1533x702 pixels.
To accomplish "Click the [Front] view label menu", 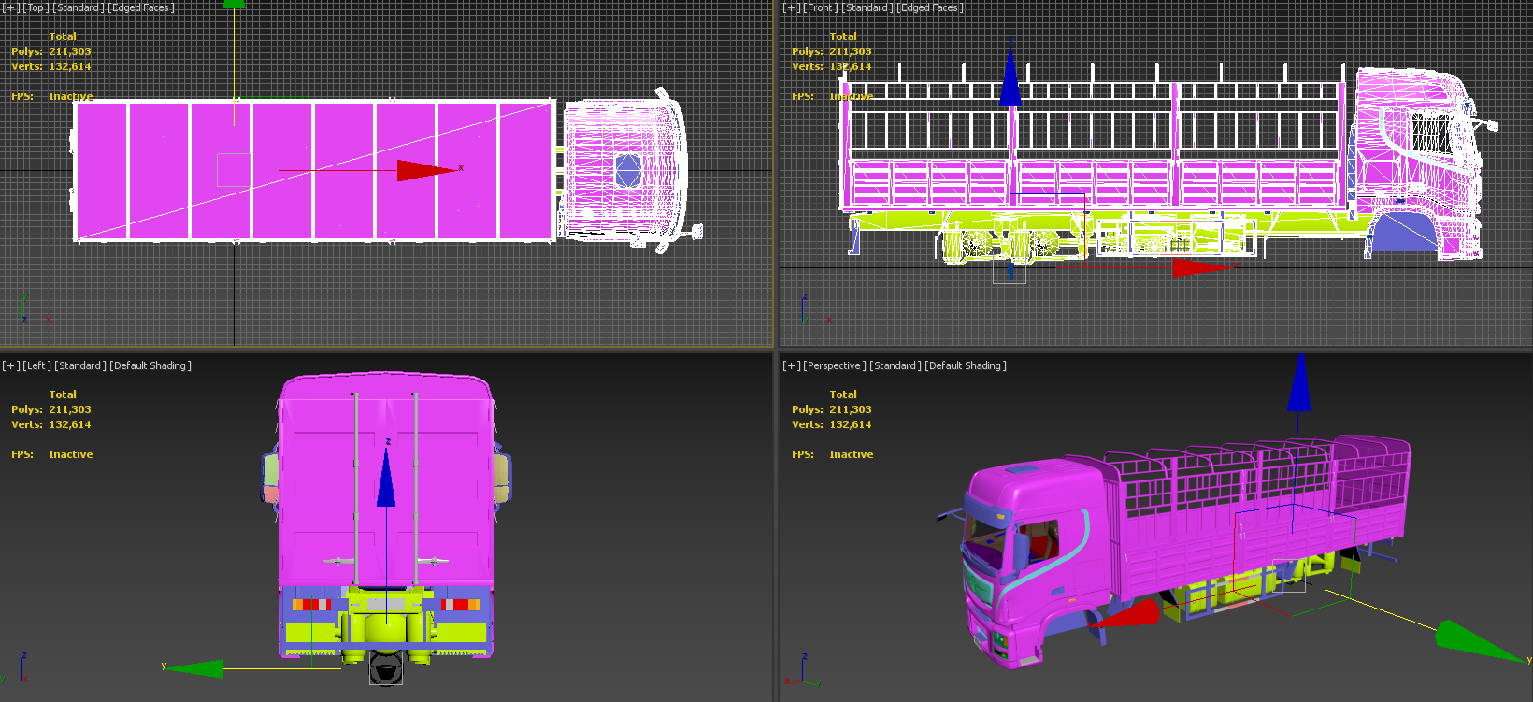I will [821, 7].
